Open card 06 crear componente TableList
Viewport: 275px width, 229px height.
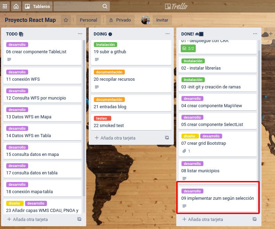[42, 53]
